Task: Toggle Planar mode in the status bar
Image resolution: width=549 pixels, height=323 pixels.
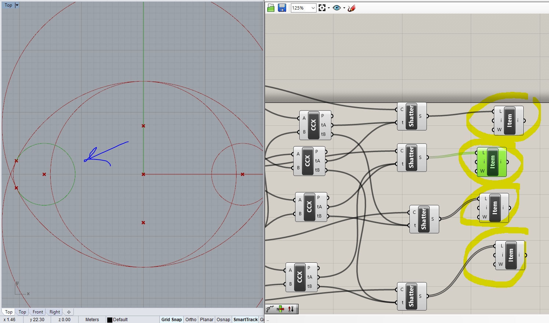Action: click(x=207, y=320)
